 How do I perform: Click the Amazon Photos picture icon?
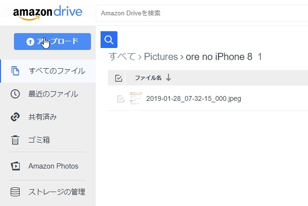pyautogui.click(x=15, y=166)
